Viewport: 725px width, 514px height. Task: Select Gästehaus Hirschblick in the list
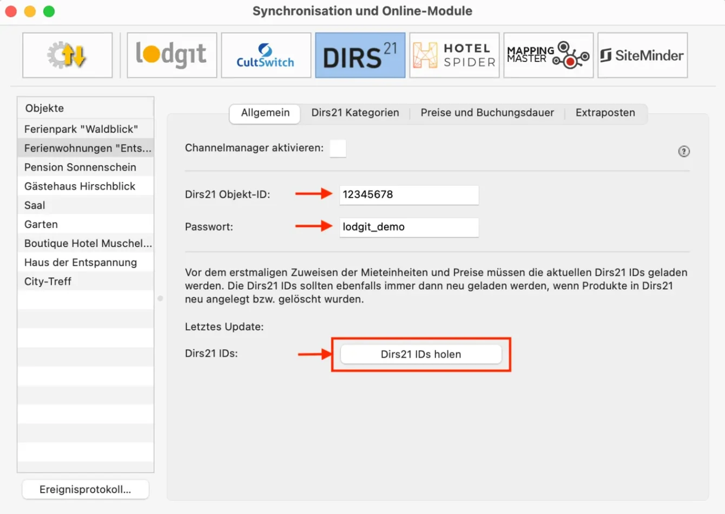coord(85,186)
